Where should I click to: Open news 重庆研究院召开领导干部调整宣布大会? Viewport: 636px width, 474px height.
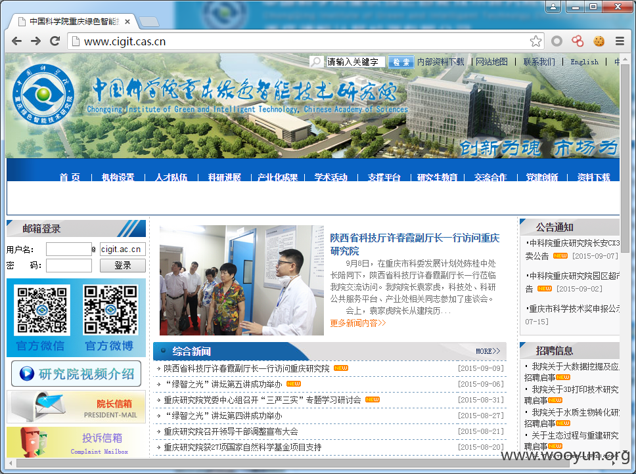[x=231, y=431]
